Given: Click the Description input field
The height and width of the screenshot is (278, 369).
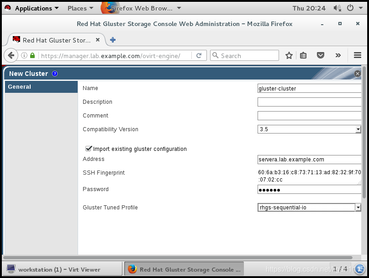Looking at the screenshot, I should (x=309, y=102).
